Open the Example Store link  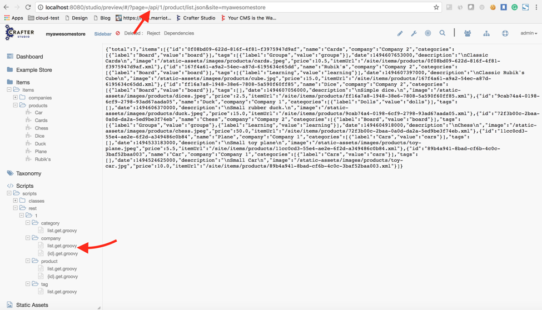[34, 70]
